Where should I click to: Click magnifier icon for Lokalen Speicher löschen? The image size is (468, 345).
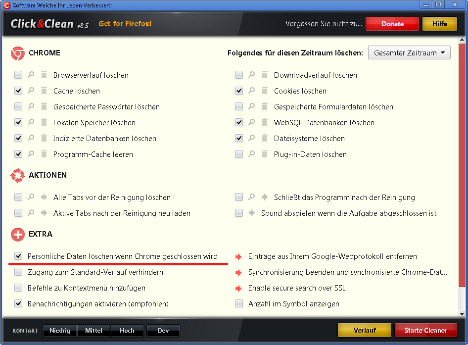(31, 122)
